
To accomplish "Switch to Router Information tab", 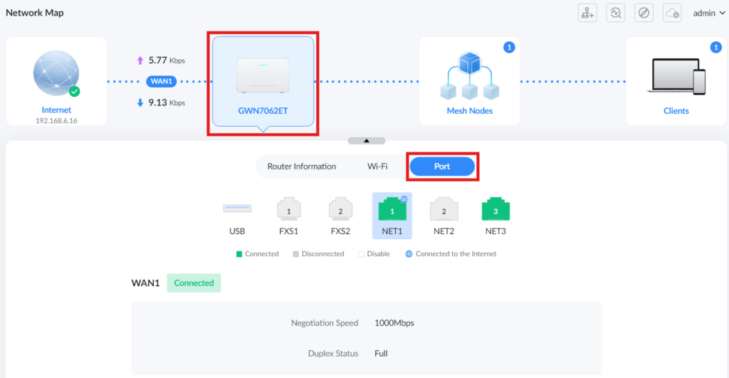I will point(302,167).
